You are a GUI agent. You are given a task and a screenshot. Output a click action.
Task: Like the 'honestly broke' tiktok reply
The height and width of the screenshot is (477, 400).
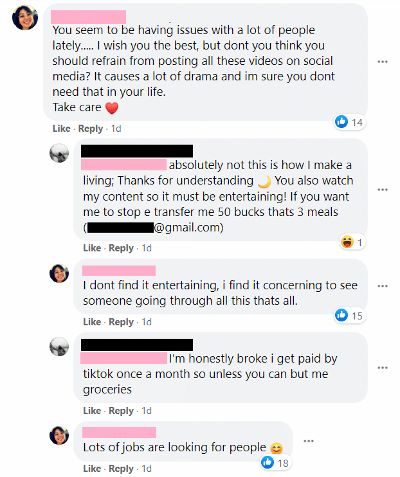pos(92,411)
